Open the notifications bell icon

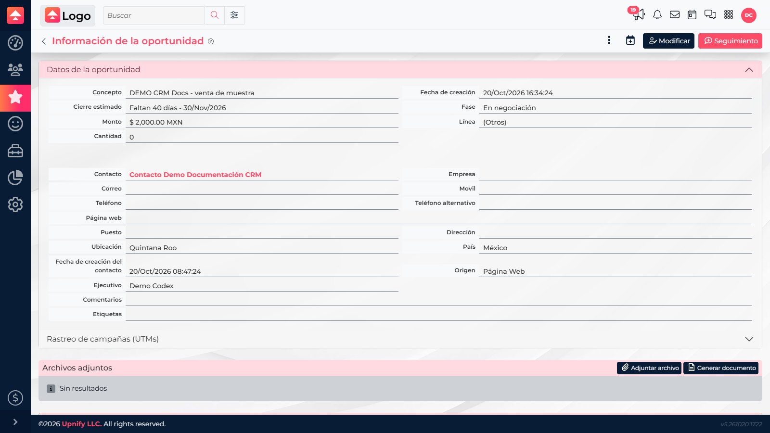[657, 15]
